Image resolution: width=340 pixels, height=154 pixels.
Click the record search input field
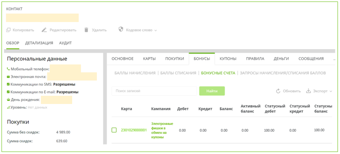click(154, 91)
